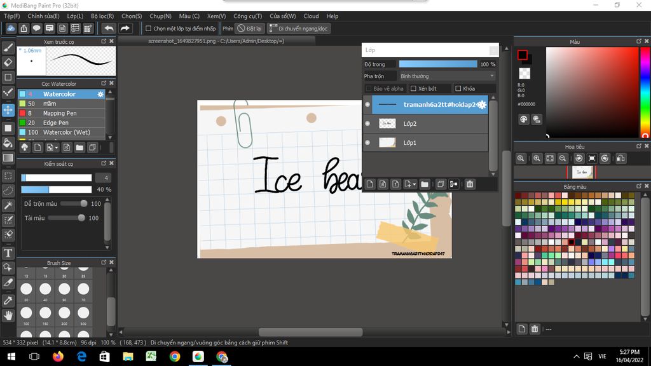Select the Lasso tool
This screenshot has width=651, height=366.
pyautogui.click(x=8, y=191)
